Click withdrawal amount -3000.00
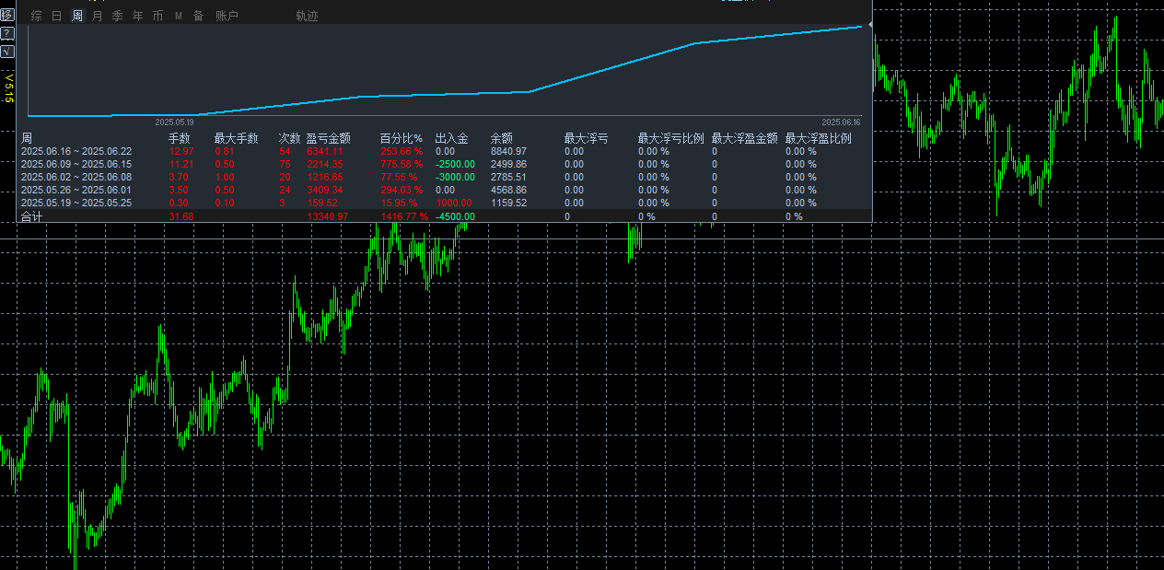The width and height of the screenshot is (1164, 570). [x=456, y=177]
